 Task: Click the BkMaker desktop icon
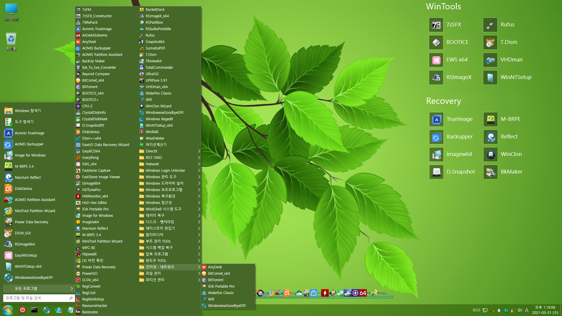(491, 172)
